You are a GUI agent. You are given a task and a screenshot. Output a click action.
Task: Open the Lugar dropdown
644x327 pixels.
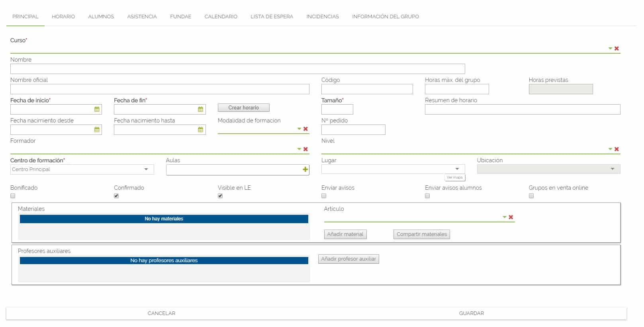(393, 169)
